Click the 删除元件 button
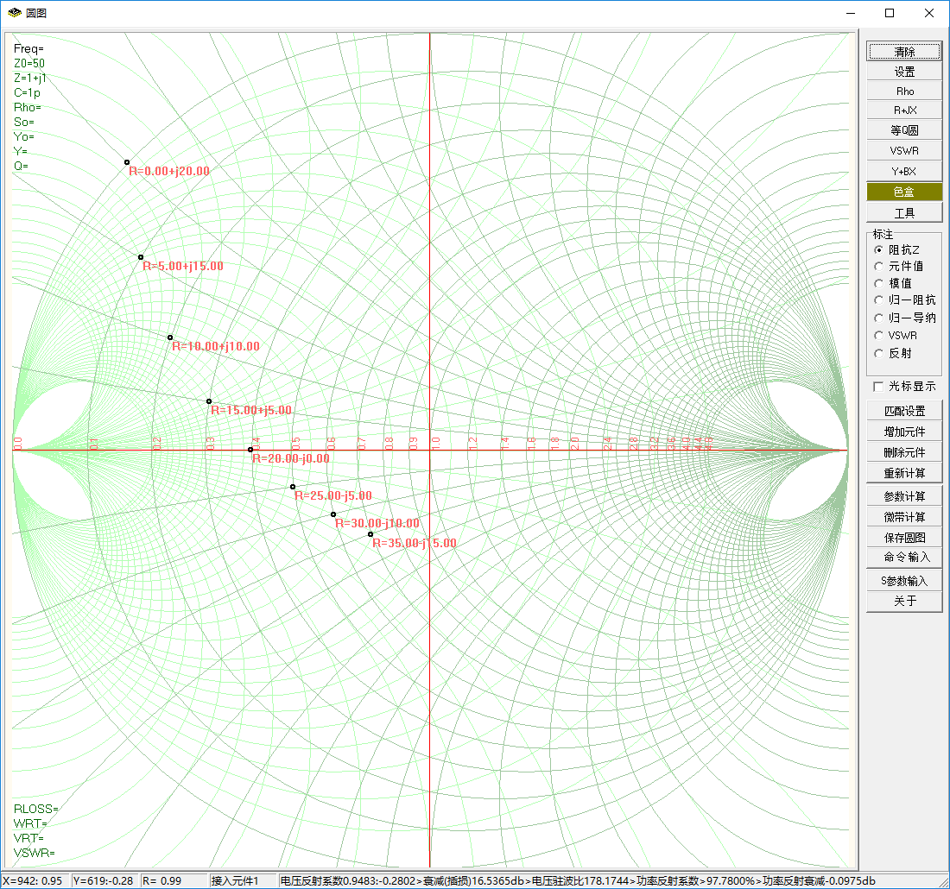Screen dimensions: 950x889 tap(904, 451)
